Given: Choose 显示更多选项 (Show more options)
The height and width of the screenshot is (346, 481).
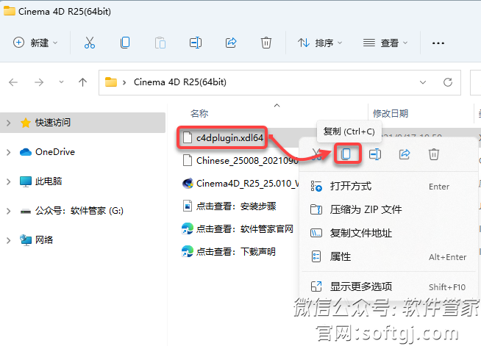Looking at the screenshot, I should tap(361, 286).
